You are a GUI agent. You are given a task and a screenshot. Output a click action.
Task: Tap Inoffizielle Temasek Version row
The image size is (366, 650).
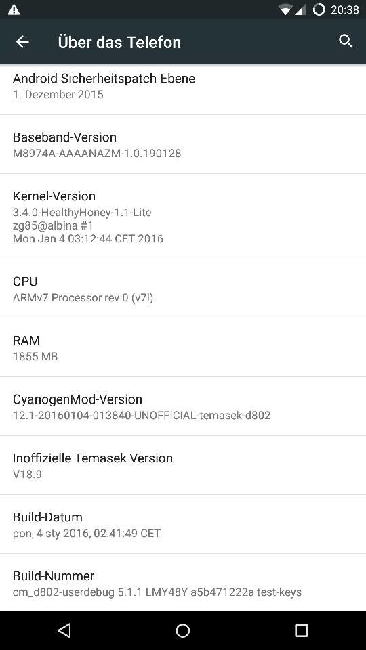coord(183,466)
